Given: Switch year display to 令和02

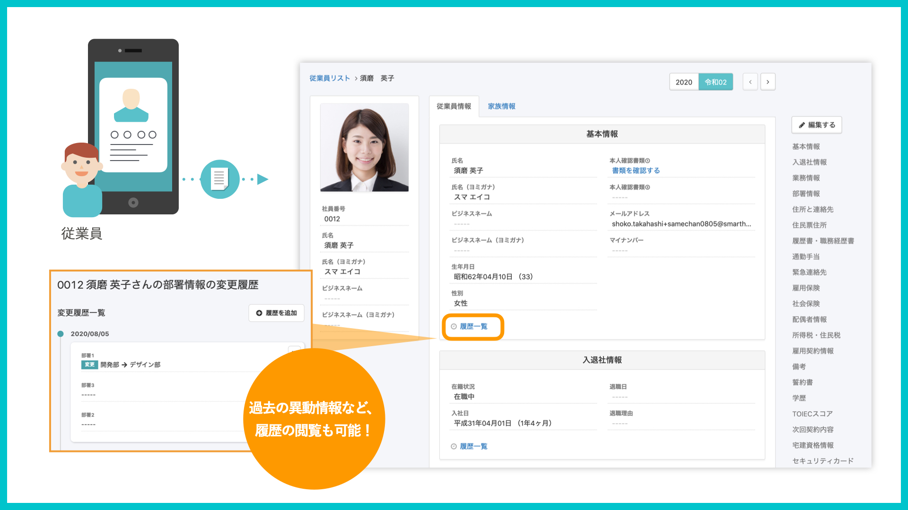Looking at the screenshot, I should click(716, 82).
